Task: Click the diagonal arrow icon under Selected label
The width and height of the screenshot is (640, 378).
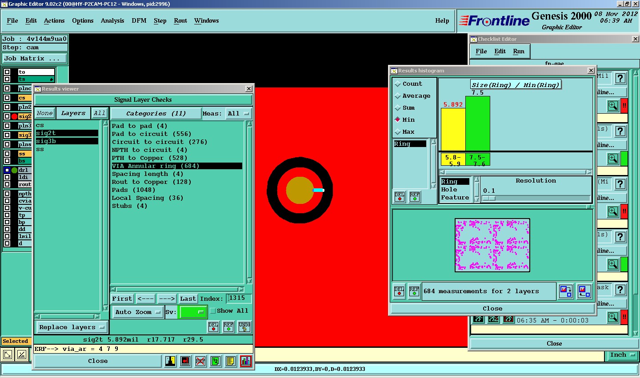Action: (x=8, y=354)
